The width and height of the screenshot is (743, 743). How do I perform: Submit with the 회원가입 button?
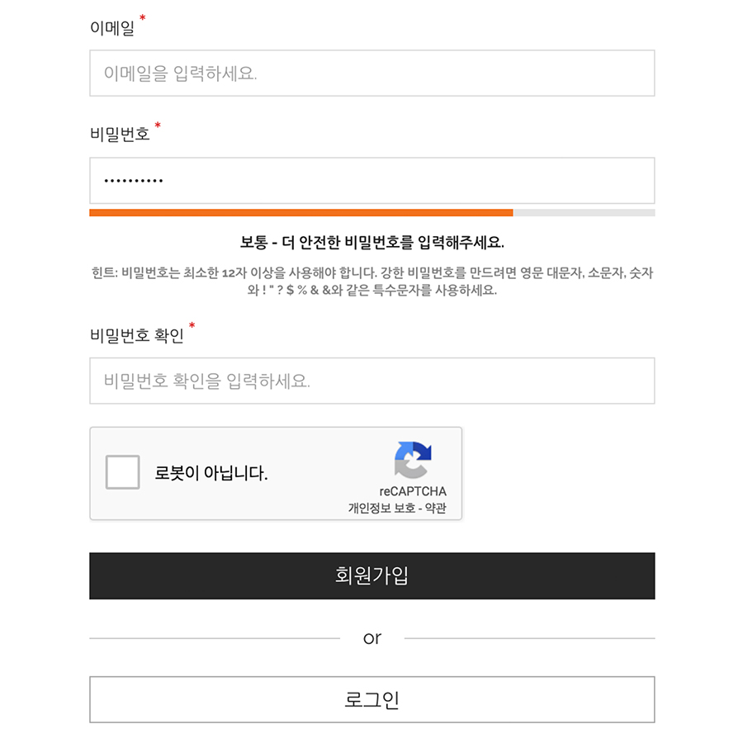[x=372, y=575]
